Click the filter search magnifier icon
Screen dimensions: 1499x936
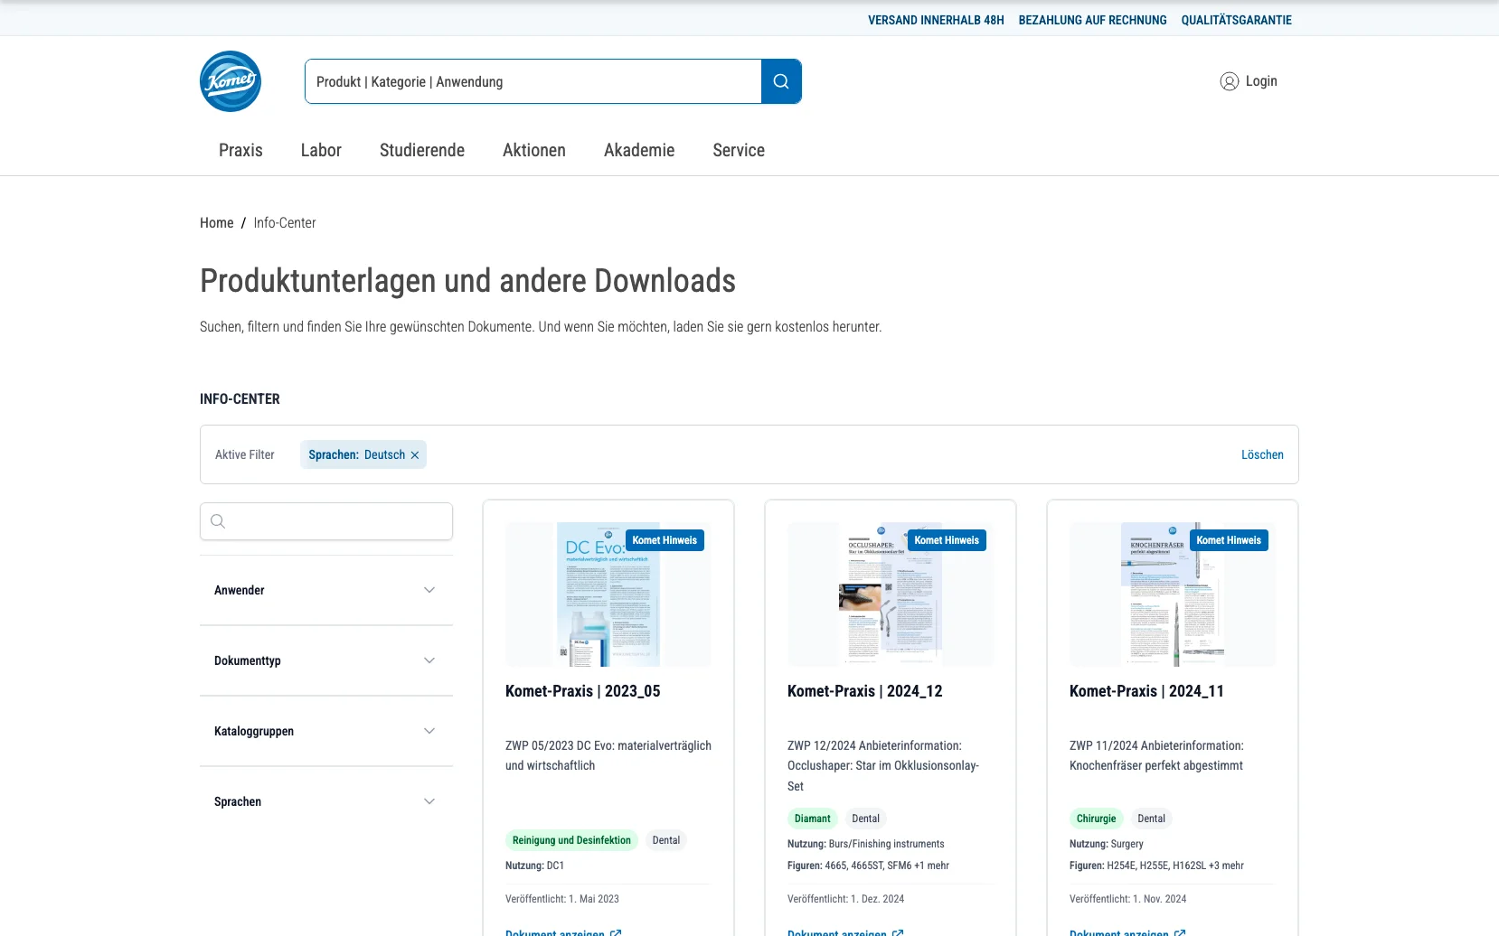point(218,521)
